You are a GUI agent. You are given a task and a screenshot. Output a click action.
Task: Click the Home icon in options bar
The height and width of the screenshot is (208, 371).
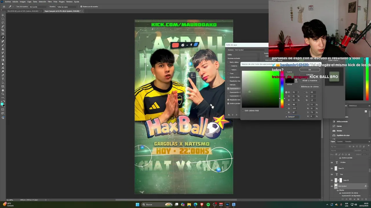pos(4,6)
